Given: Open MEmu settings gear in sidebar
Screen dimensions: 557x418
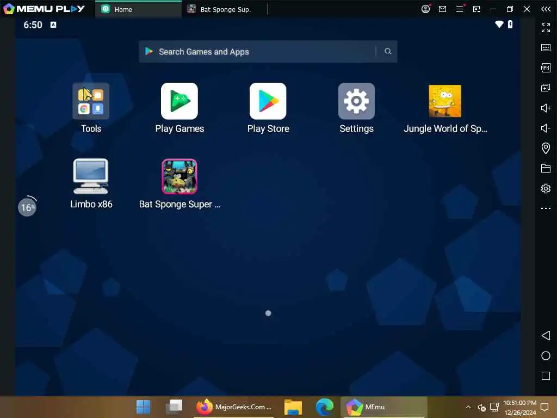Looking at the screenshot, I should click(546, 188).
